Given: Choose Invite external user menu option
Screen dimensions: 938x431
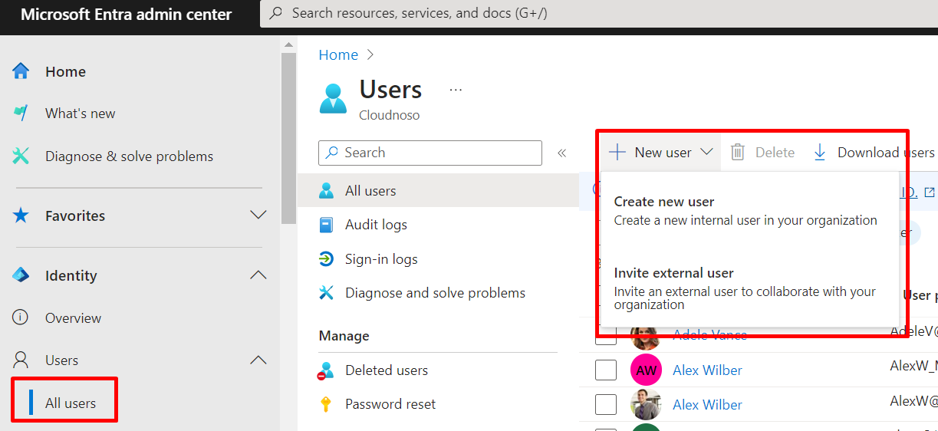Looking at the screenshot, I should [x=673, y=273].
